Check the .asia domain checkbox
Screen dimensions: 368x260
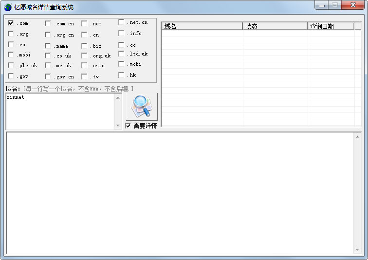84,65
